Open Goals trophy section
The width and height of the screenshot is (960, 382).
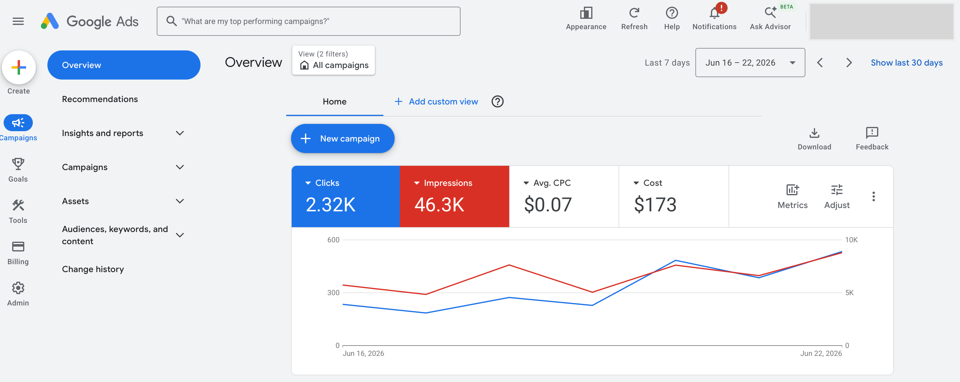18,170
